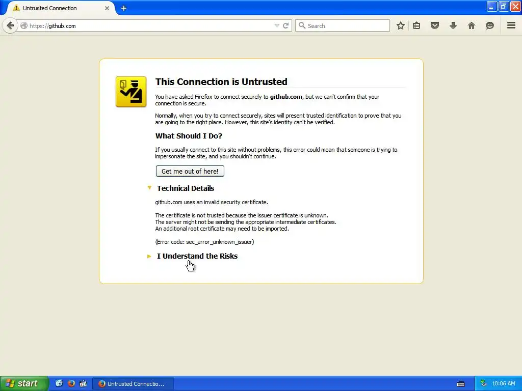The height and width of the screenshot is (391, 522).
Task: Click the first quick launch icon beside start
Action: tap(59, 383)
